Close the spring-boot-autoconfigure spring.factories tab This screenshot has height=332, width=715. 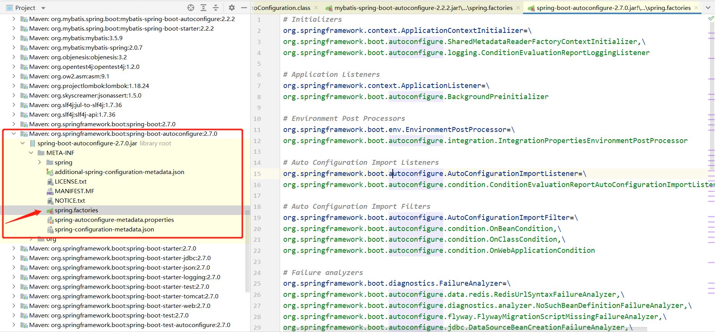coord(696,8)
